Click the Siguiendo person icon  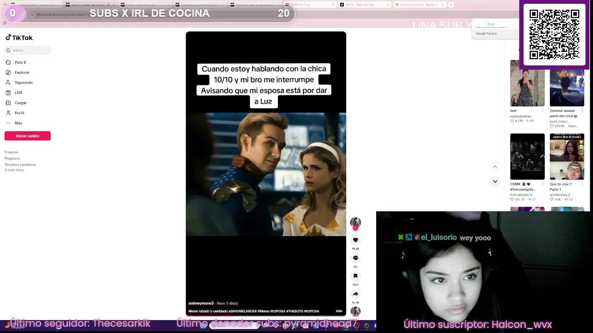[x=8, y=83]
